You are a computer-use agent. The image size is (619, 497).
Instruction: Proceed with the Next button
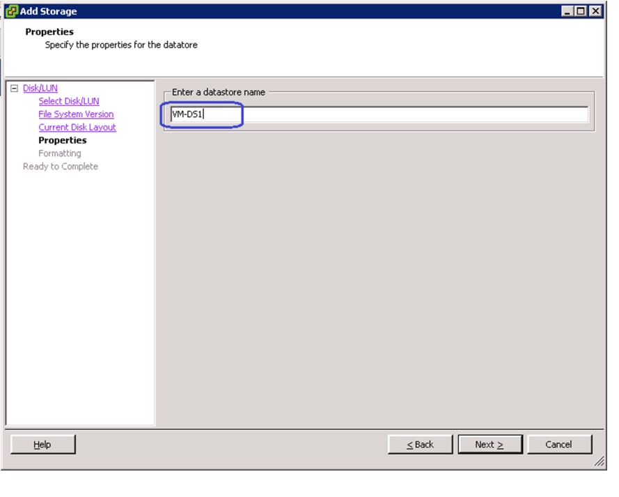[x=490, y=445]
